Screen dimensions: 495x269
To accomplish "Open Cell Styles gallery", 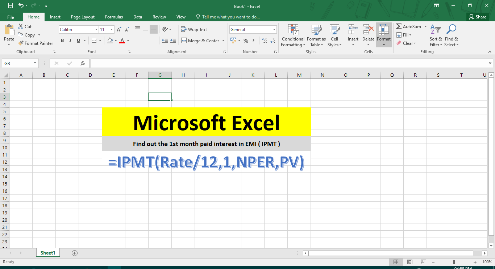I will pos(334,35).
